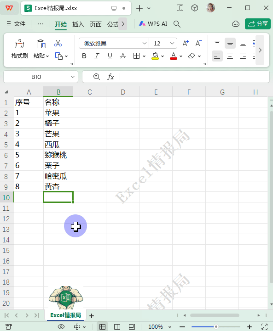
Task: Apply red font color
Action: [x=174, y=56]
